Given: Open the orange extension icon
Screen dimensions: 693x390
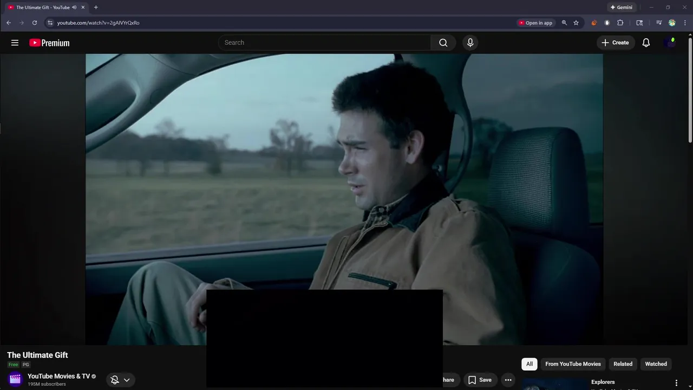Looking at the screenshot, I should (x=594, y=23).
